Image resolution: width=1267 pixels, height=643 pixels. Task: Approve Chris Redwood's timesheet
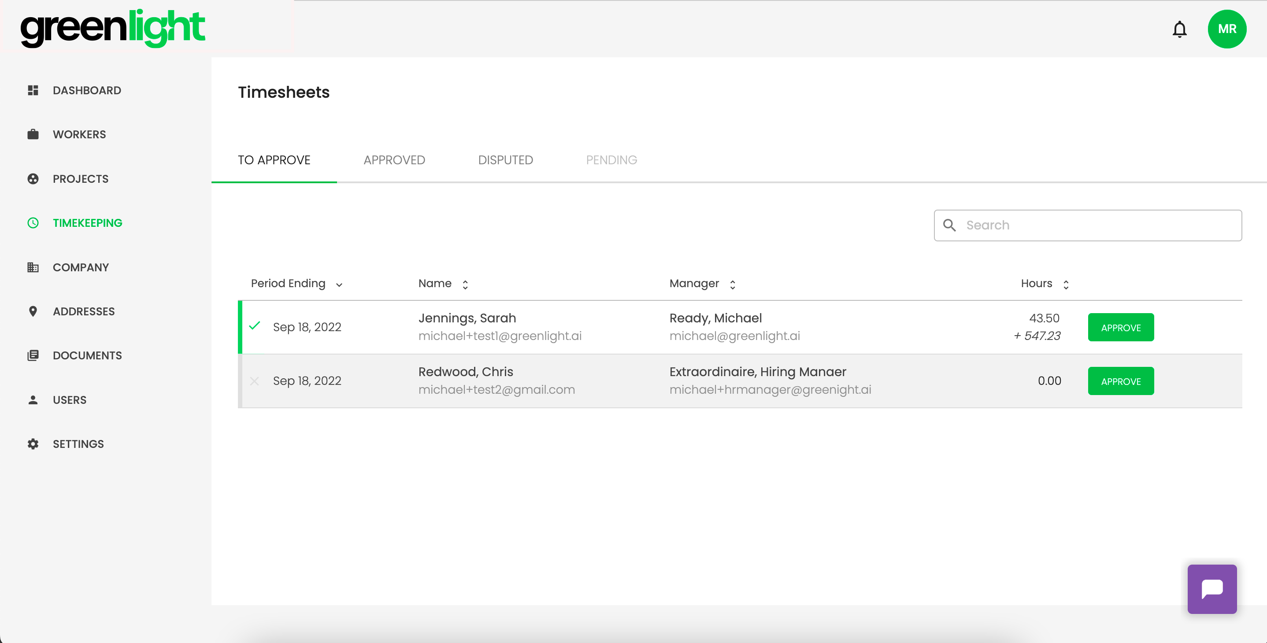point(1120,381)
